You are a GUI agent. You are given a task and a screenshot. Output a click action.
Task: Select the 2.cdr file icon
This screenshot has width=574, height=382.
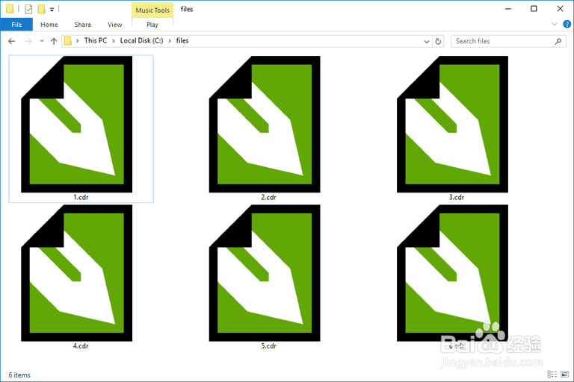[x=265, y=125]
